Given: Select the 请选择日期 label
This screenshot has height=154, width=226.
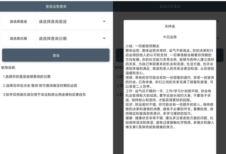Looking at the screenshot, I should 19,38.
